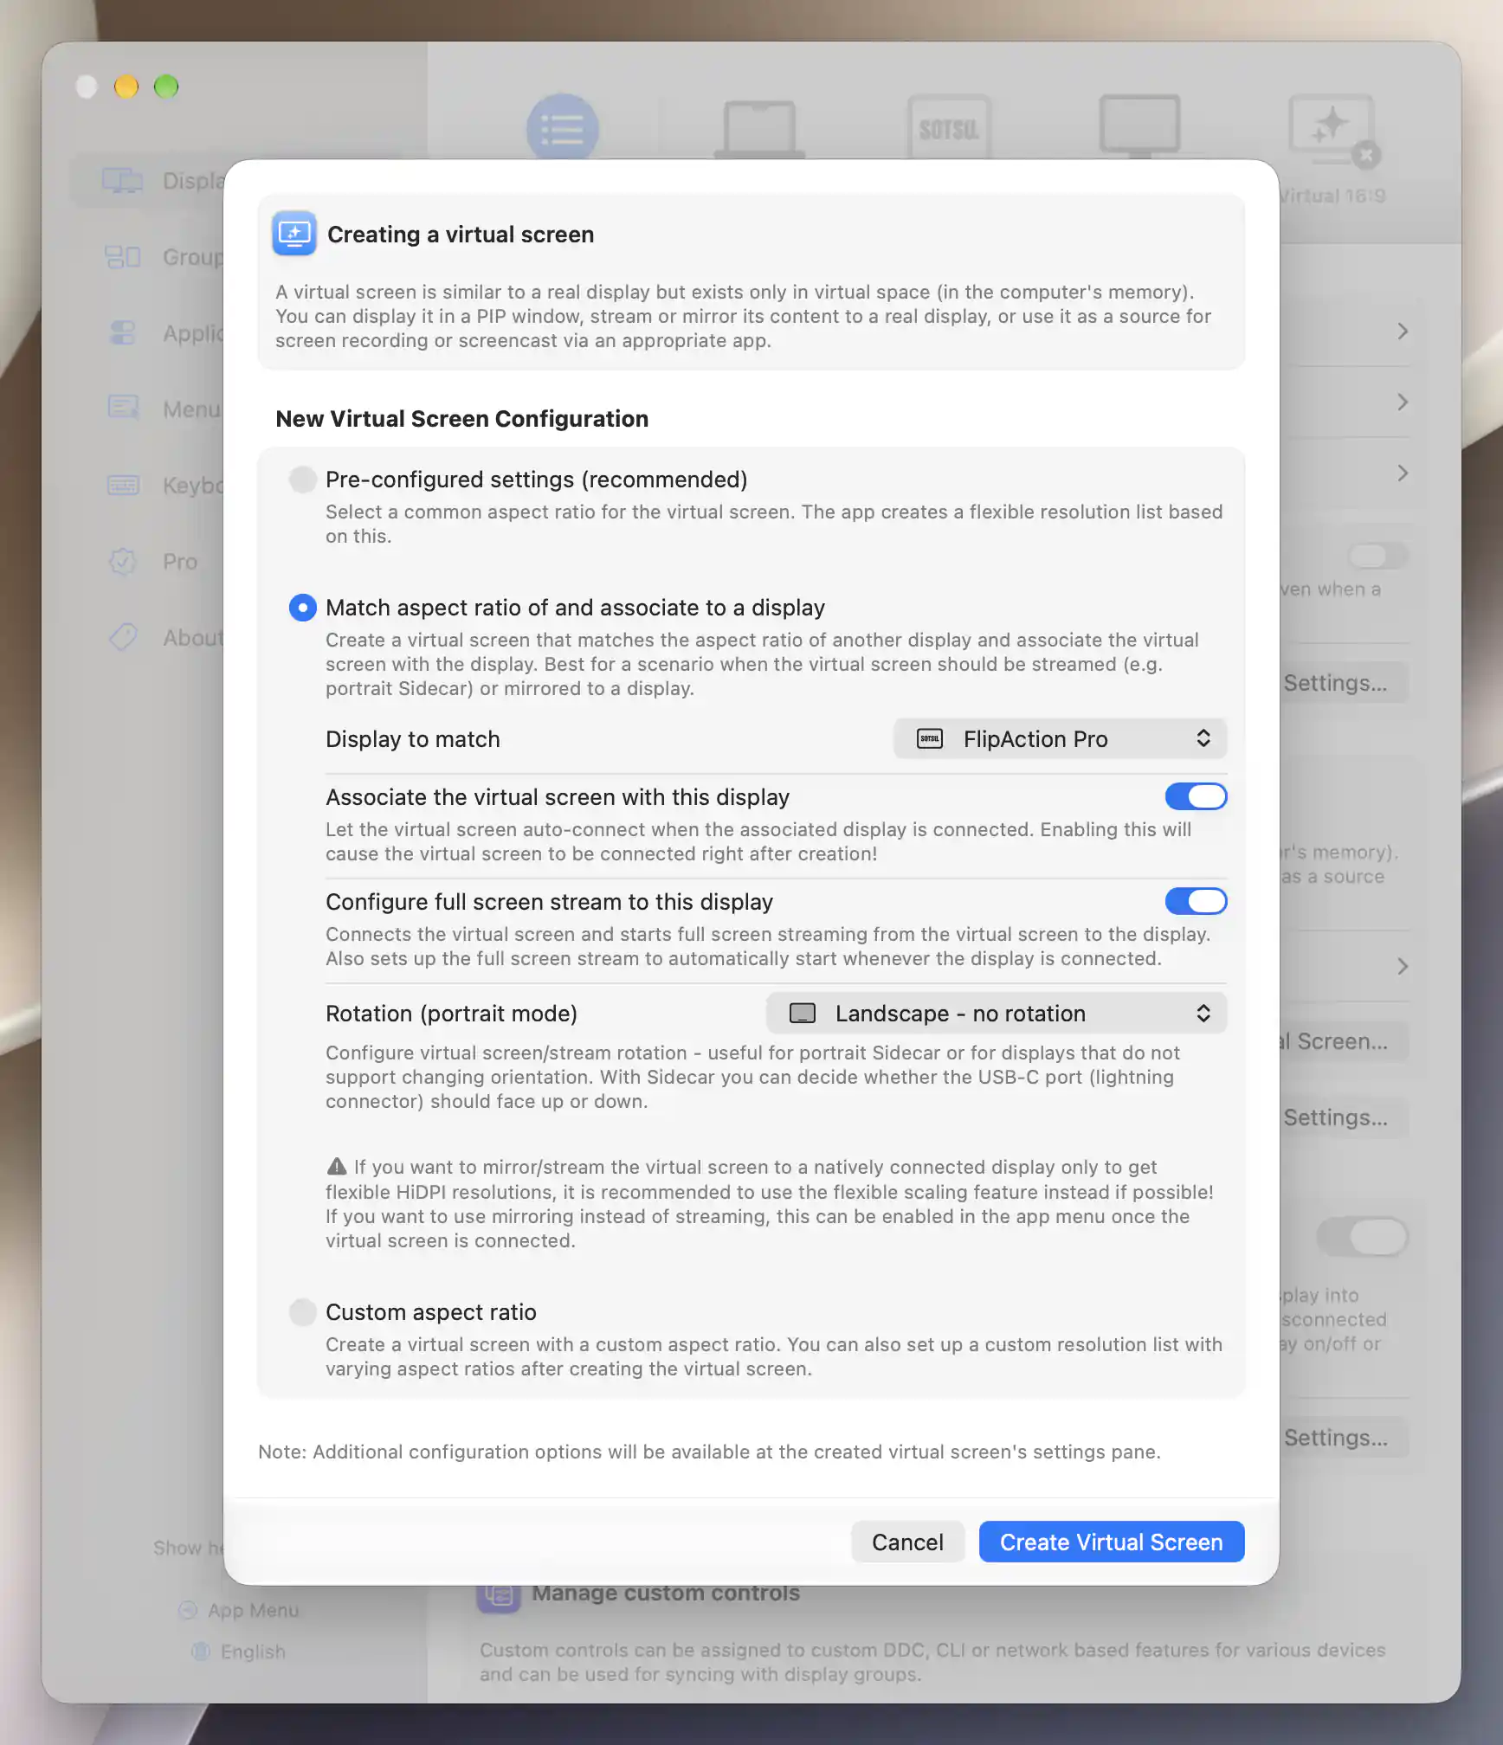Viewport: 1503px width, 1745px height.
Task: Click the Displays sidebar icon
Action: [x=123, y=181]
